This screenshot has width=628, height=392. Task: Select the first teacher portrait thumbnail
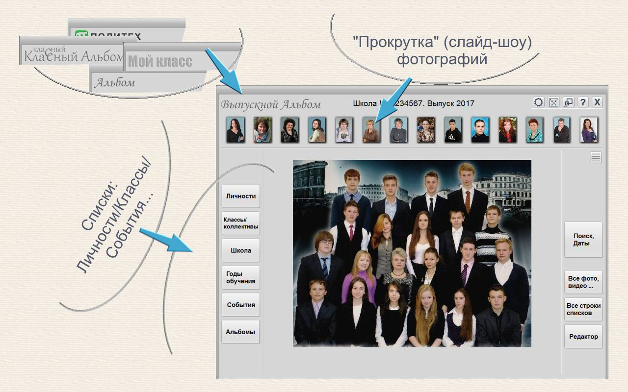tap(235, 130)
